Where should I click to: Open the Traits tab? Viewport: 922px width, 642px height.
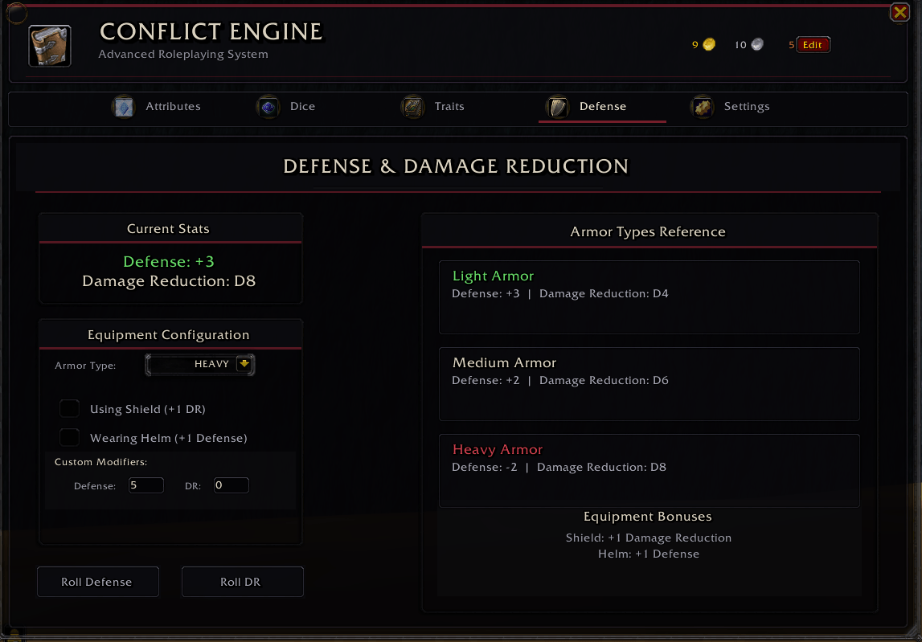point(432,107)
